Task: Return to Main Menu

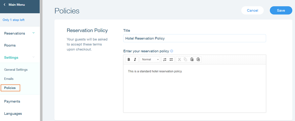Action: 16,5
